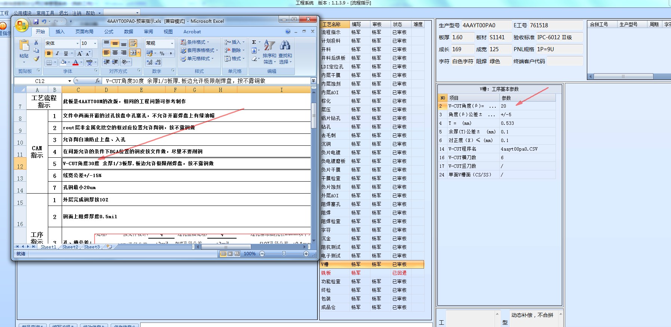Open Cell Styles (单元格样式) dropdown

[x=197, y=59]
